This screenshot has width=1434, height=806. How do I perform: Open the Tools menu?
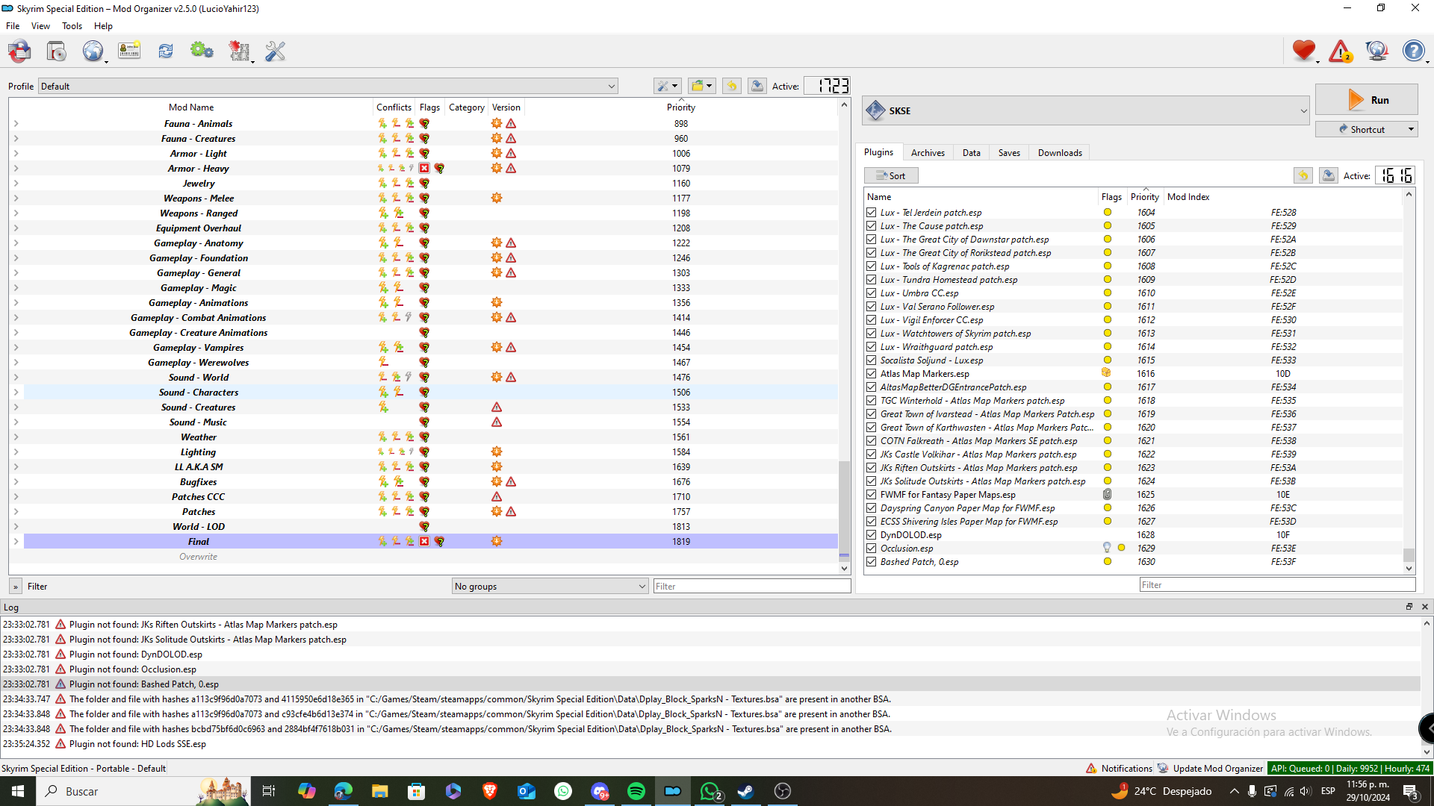click(72, 26)
